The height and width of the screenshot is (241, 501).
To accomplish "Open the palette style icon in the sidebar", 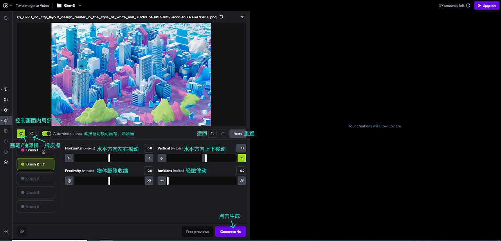I will coord(5,141).
